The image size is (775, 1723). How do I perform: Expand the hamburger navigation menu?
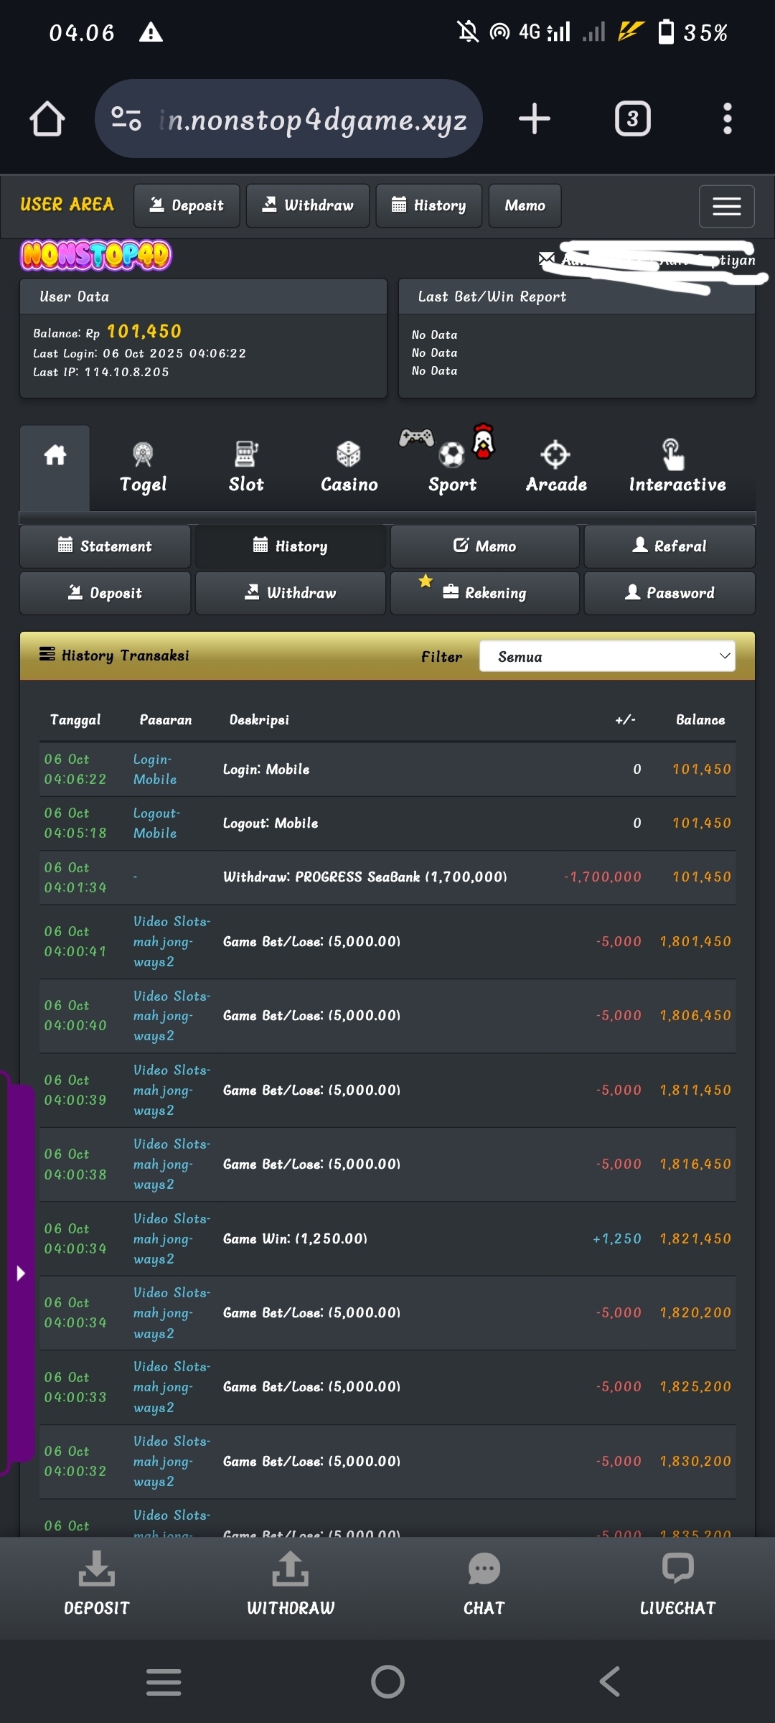[x=726, y=206]
